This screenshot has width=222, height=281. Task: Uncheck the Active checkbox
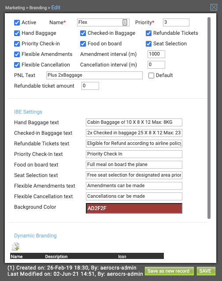[17, 22]
